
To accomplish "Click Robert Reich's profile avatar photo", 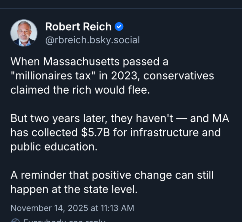I will tap(24, 33).
